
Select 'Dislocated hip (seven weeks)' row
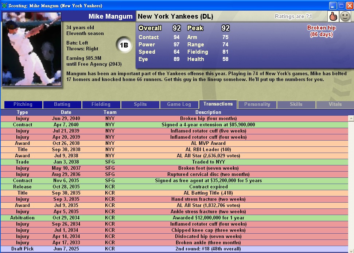[x=174, y=237]
